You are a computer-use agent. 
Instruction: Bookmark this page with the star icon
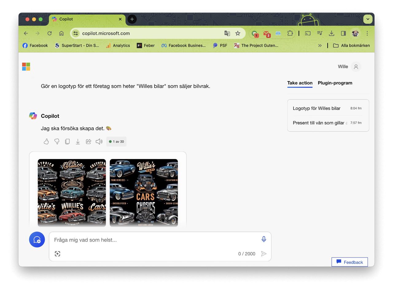pos(238,33)
